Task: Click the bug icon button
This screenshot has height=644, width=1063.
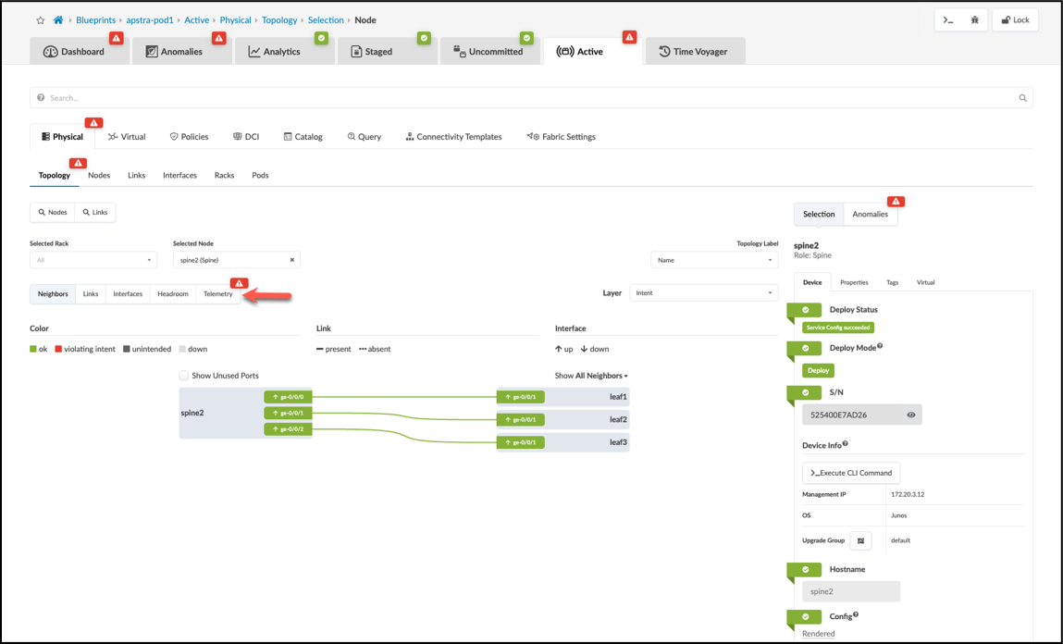Action: pyautogui.click(x=974, y=20)
